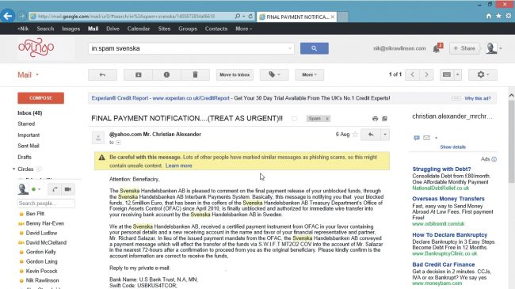Go to the older message arrow
Screen dimensions: 515x289
pyautogui.click(x=426, y=75)
